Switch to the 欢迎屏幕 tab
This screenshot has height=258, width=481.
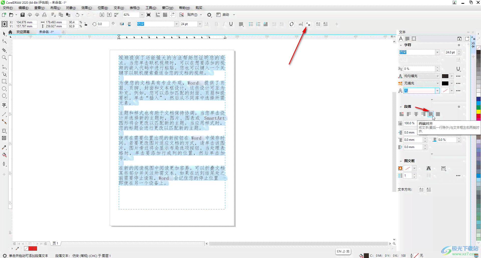pos(23,32)
